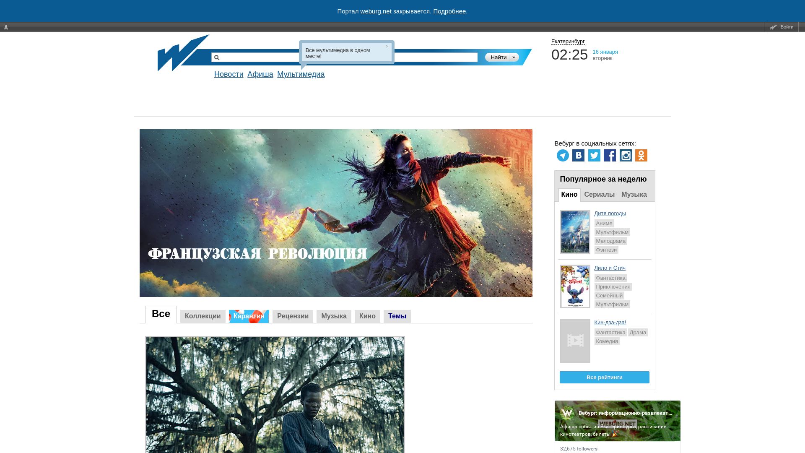Image resolution: width=805 pixels, height=453 pixels.
Task: Open the Подробнее link about portal closing
Action: 449,11
